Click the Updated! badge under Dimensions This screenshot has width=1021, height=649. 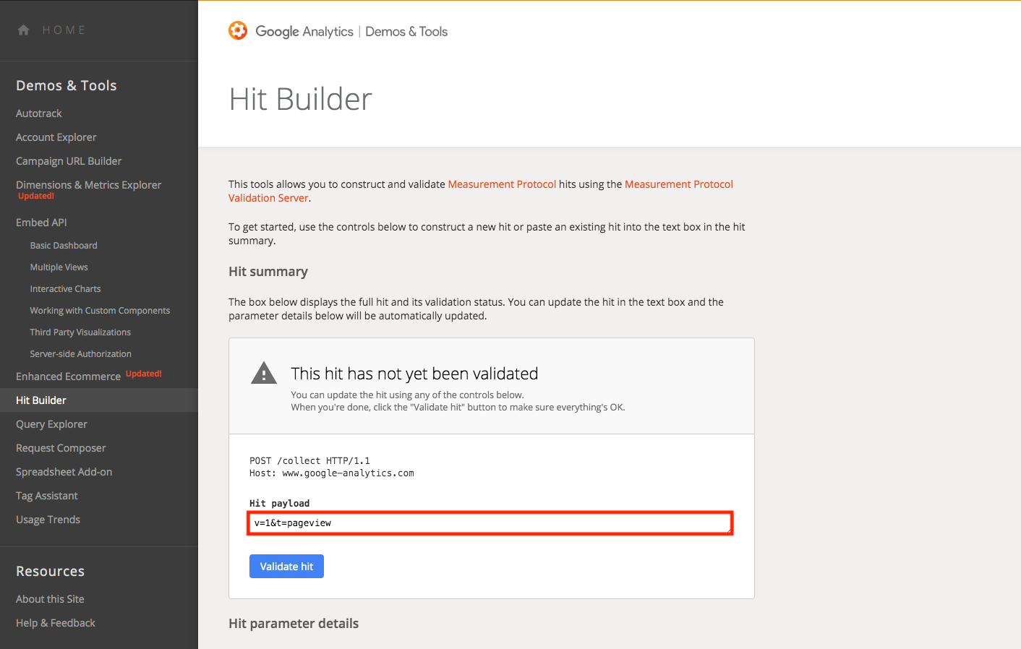36,197
